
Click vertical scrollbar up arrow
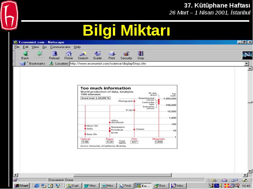tap(250, 69)
